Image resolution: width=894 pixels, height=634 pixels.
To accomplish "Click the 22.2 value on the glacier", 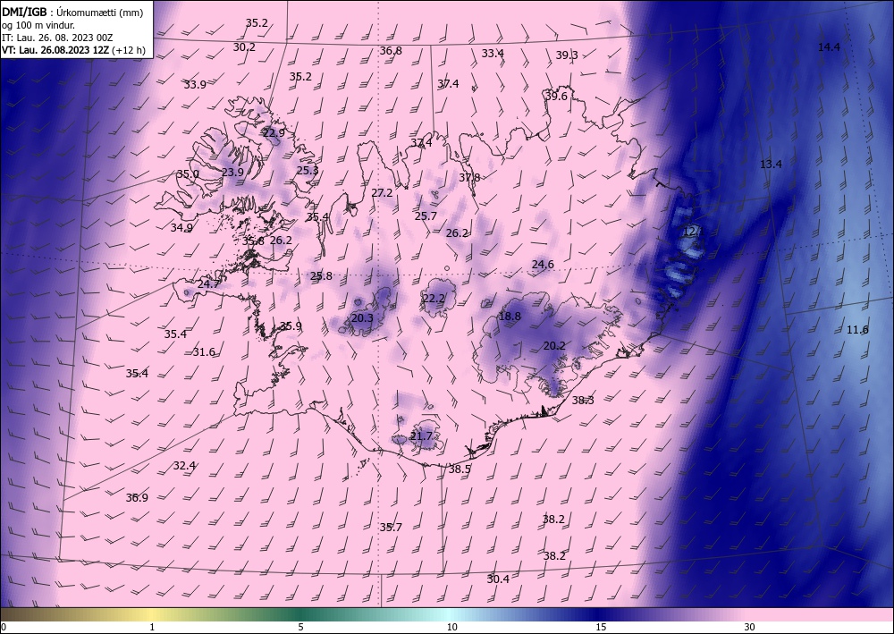I will (x=434, y=298).
